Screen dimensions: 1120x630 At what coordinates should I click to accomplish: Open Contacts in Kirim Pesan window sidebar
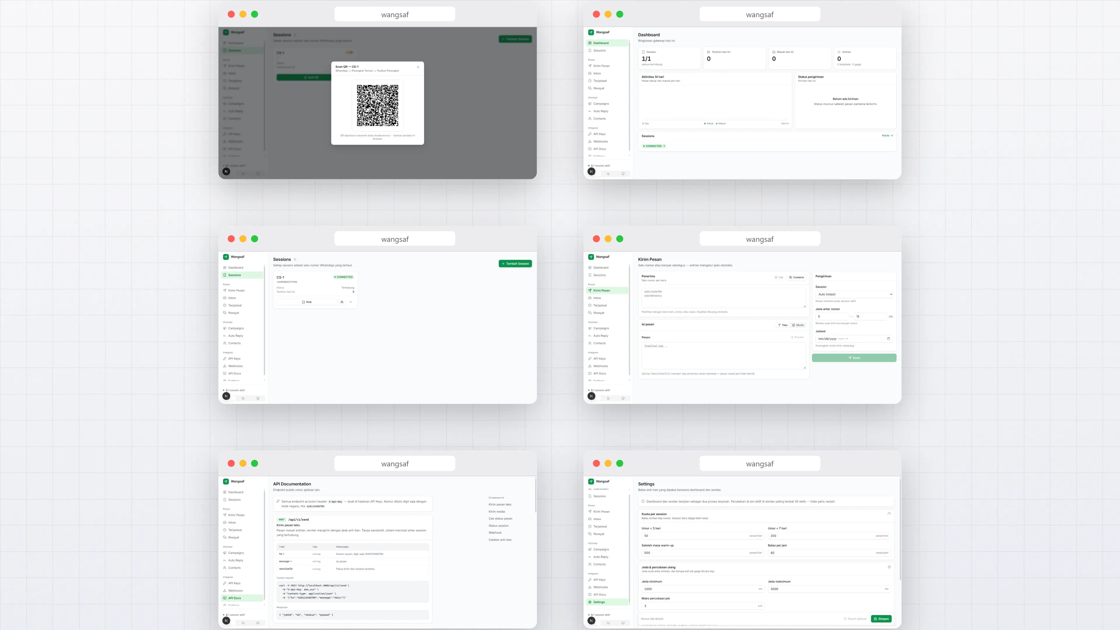[608, 344]
